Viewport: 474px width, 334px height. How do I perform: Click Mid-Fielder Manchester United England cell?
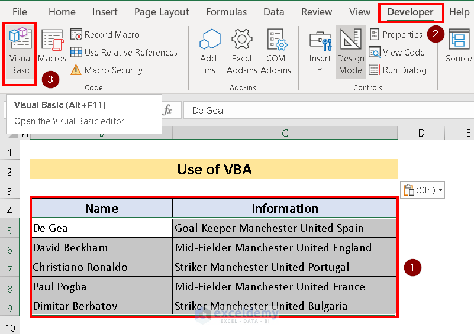tap(285, 247)
